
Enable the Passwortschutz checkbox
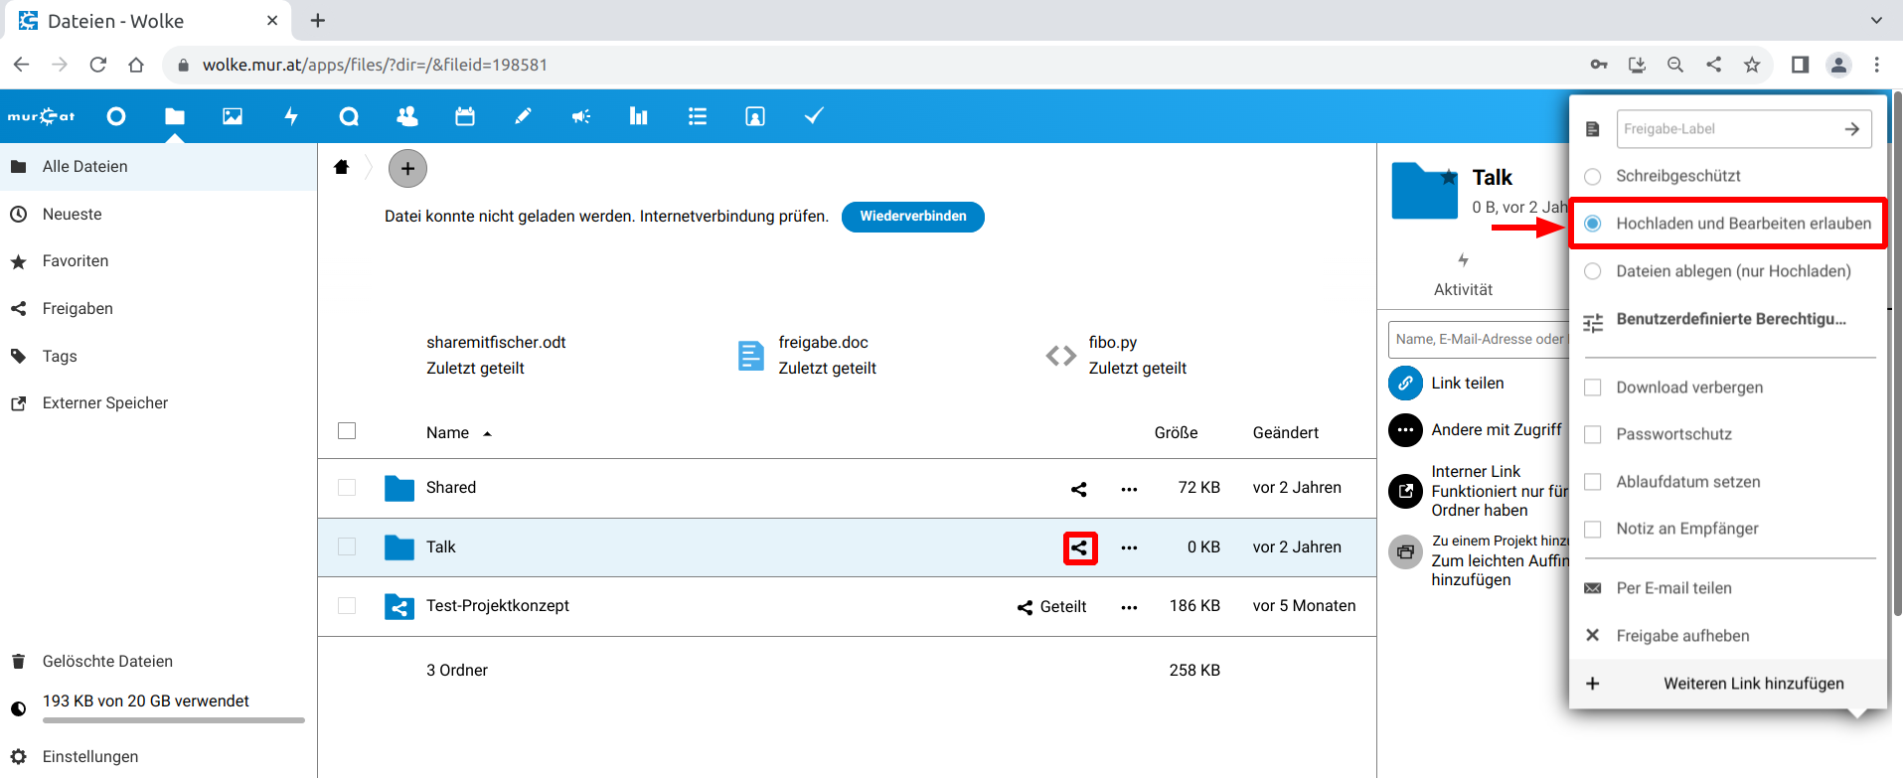click(1593, 434)
